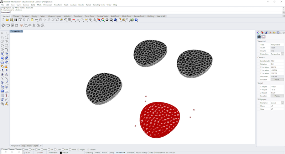Select the red highlighted mesh object
The image size is (285, 154).
coord(160,120)
